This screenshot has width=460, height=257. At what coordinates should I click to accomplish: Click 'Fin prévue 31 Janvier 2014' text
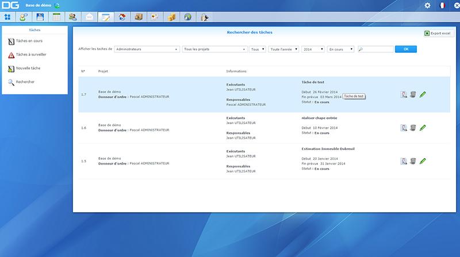(323, 164)
